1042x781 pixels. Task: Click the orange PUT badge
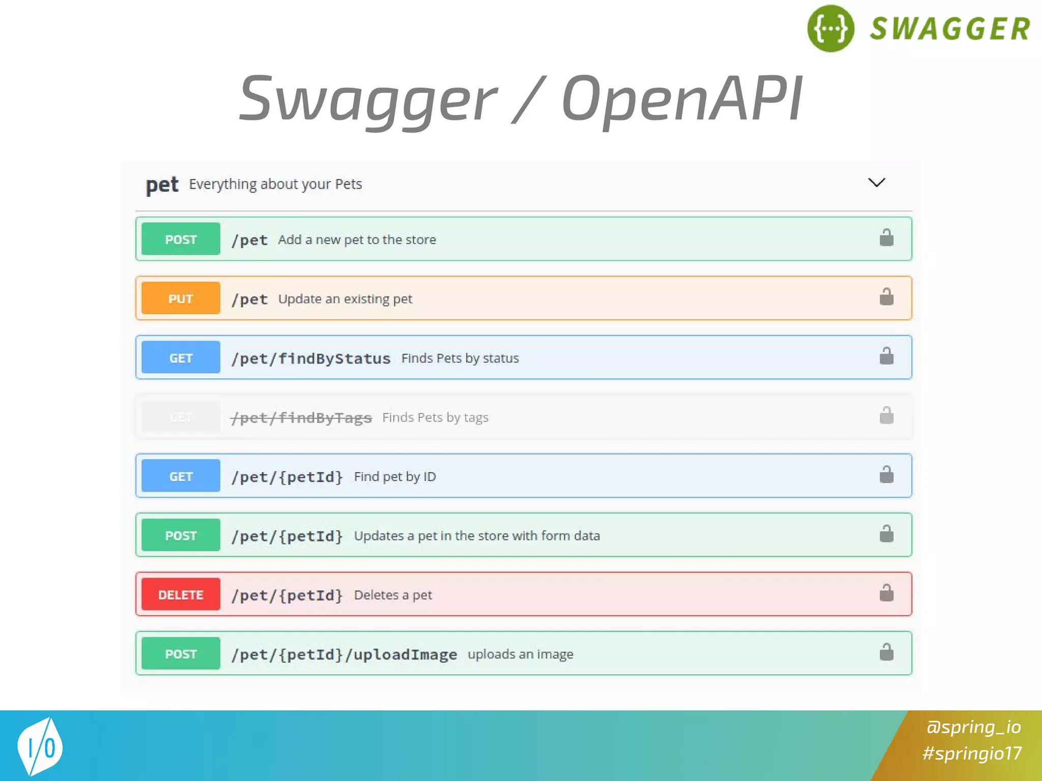point(181,298)
